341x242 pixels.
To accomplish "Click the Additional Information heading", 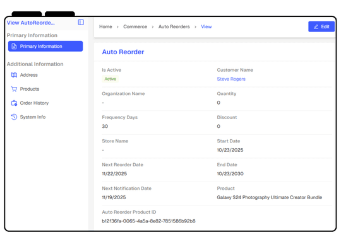I will coord(35,64).
